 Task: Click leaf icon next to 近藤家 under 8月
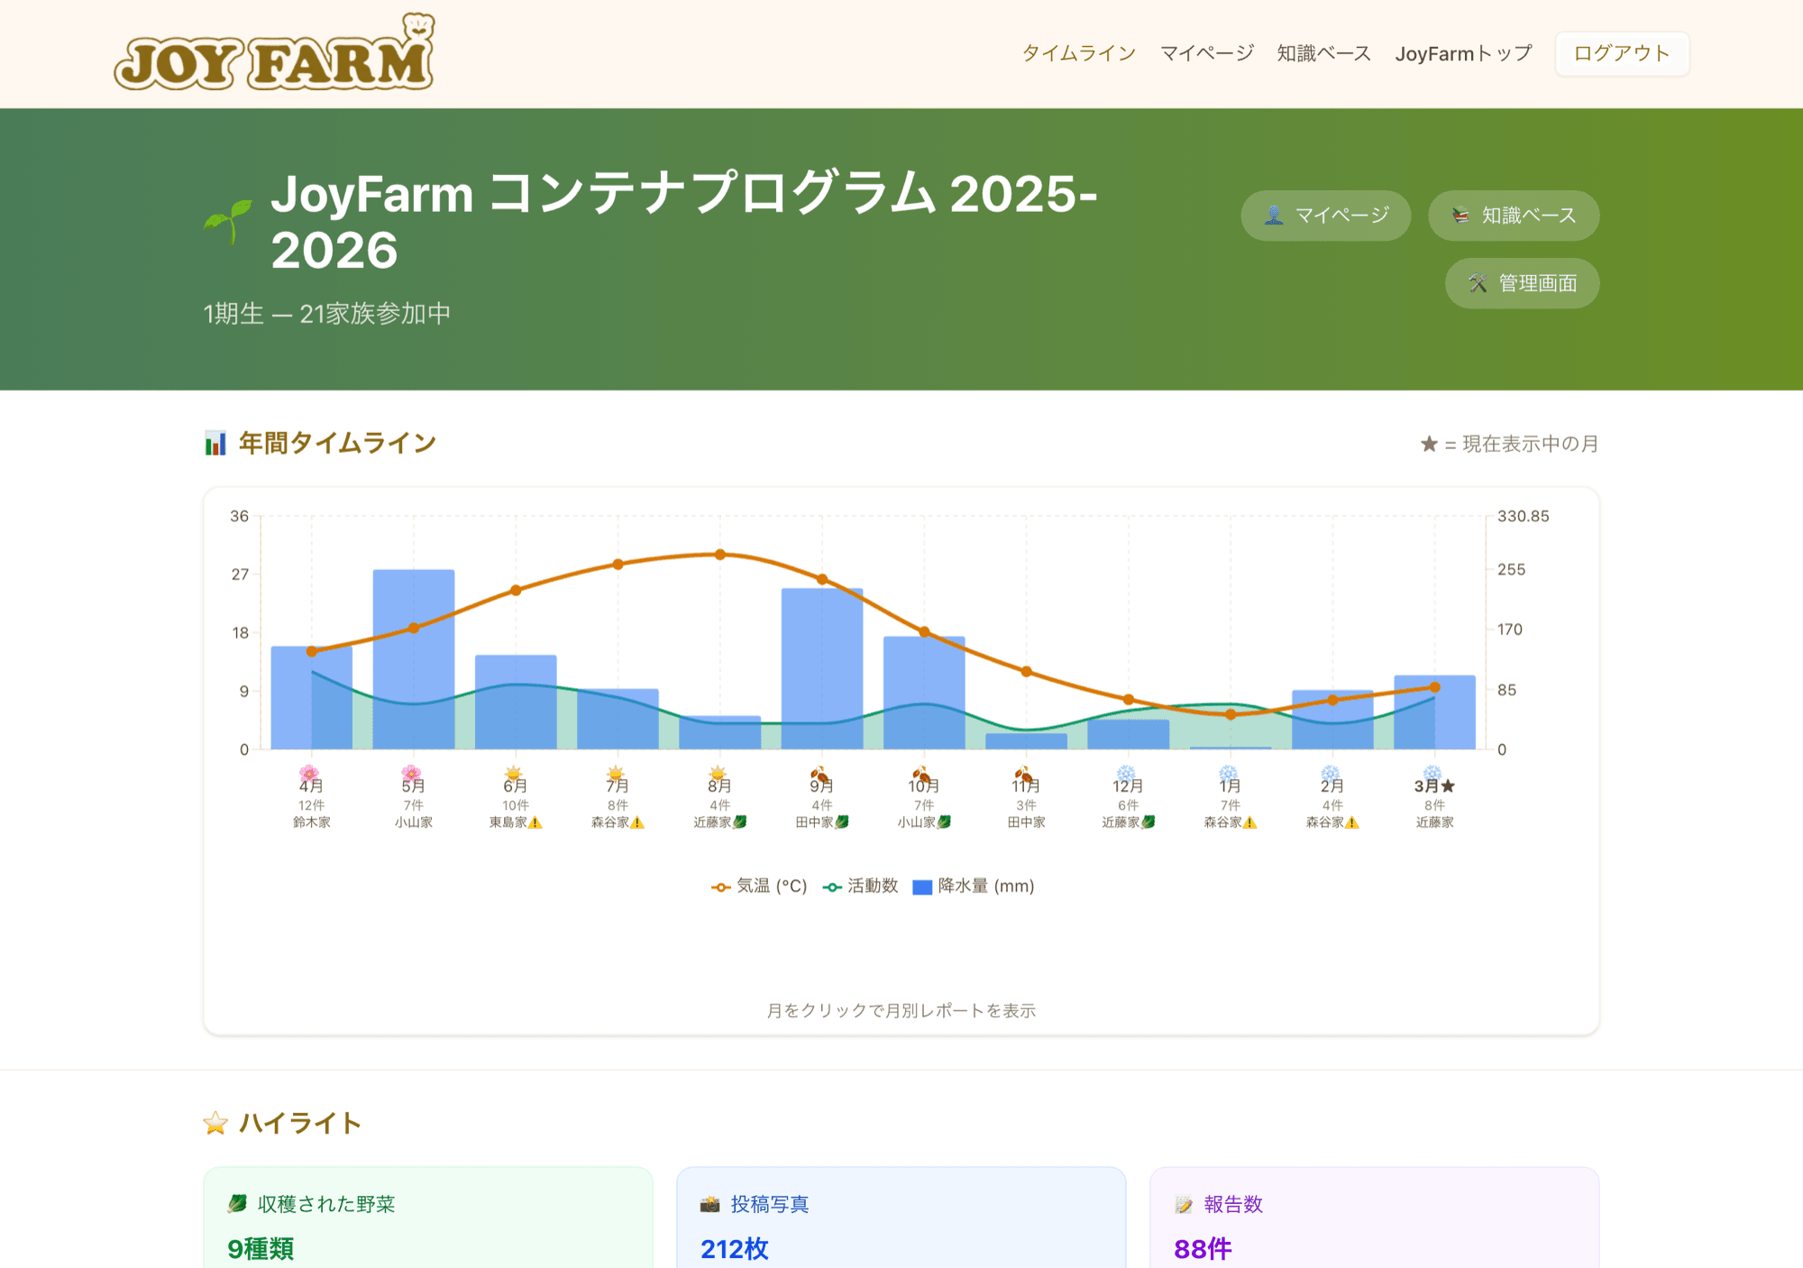pos(740,822)
